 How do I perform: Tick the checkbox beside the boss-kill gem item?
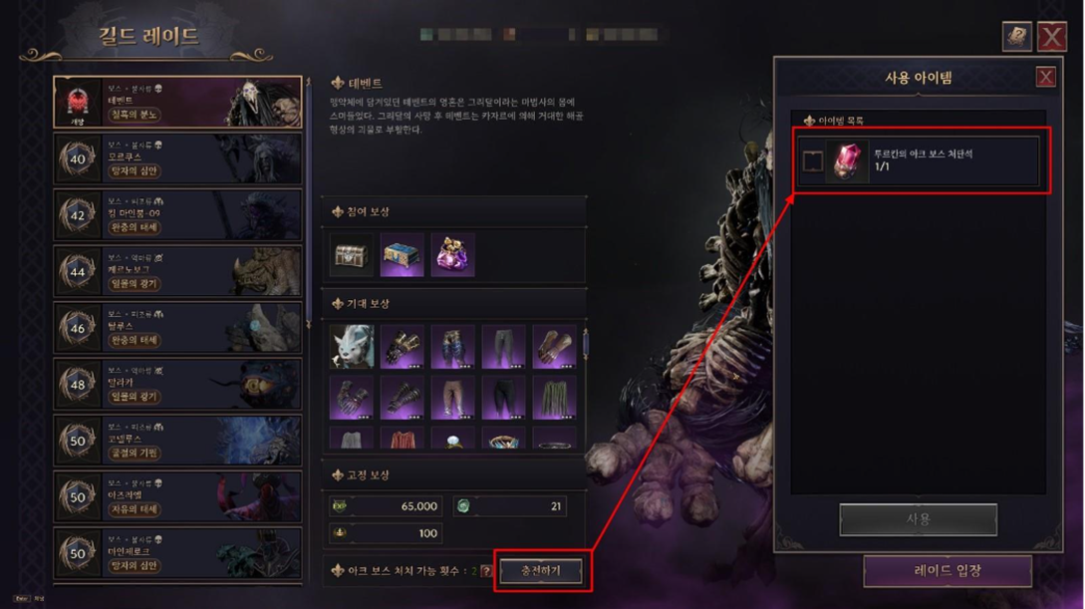(x=812, y=161)
